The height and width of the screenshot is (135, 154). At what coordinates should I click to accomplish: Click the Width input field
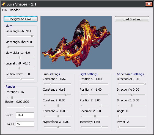(25, 115)
